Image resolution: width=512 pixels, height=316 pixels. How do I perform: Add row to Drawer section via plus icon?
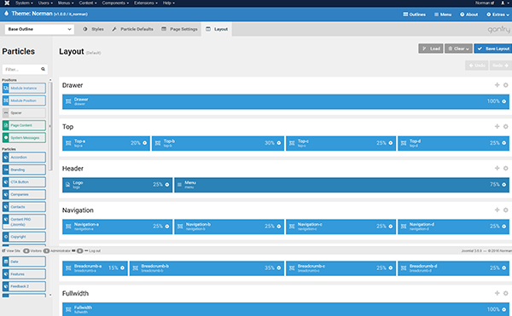tap(497, 85)
